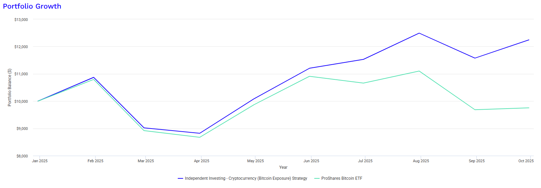Image resolution: width=541 pixels, height=188 pixels.
Task: Toggle the Independent Investing strategy legend label
Action: coord(246,178)
